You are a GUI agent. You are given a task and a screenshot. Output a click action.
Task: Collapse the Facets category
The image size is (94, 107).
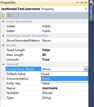click(x=3, y=45)
